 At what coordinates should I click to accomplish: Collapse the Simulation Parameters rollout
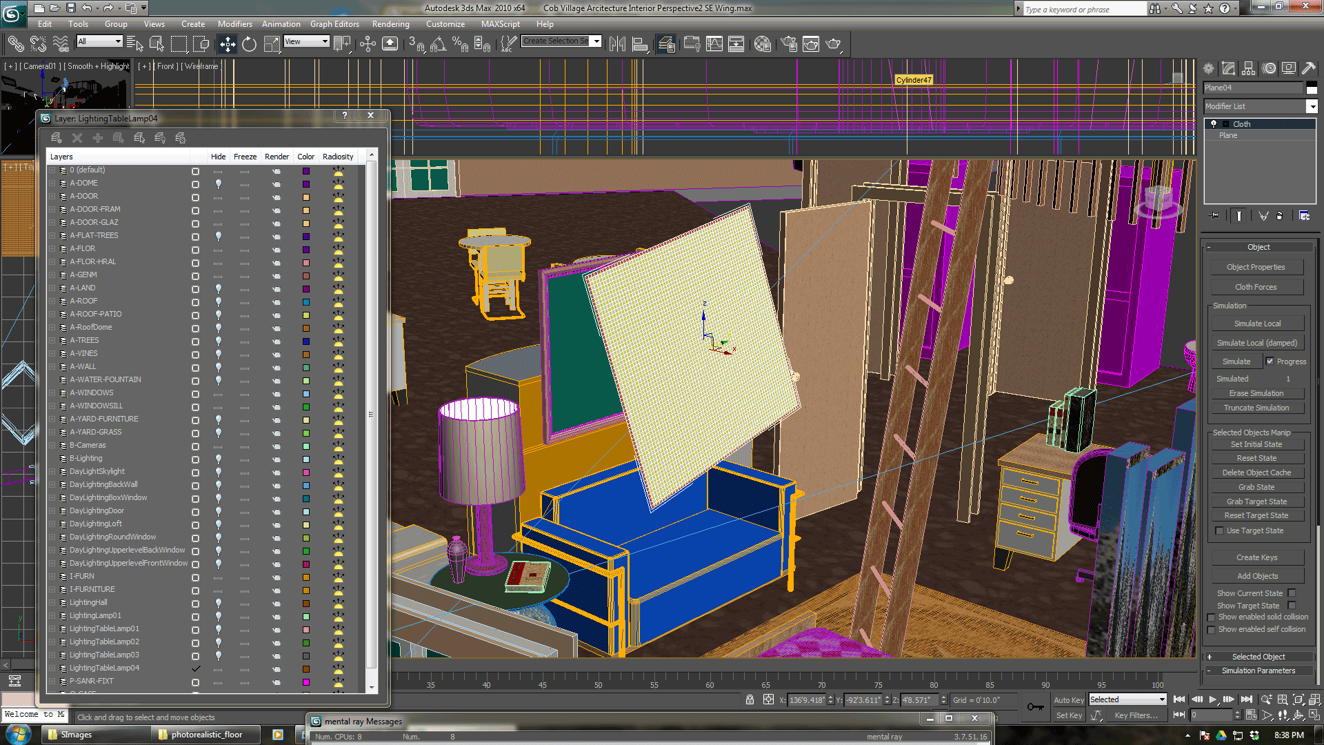pos(1258,670)
